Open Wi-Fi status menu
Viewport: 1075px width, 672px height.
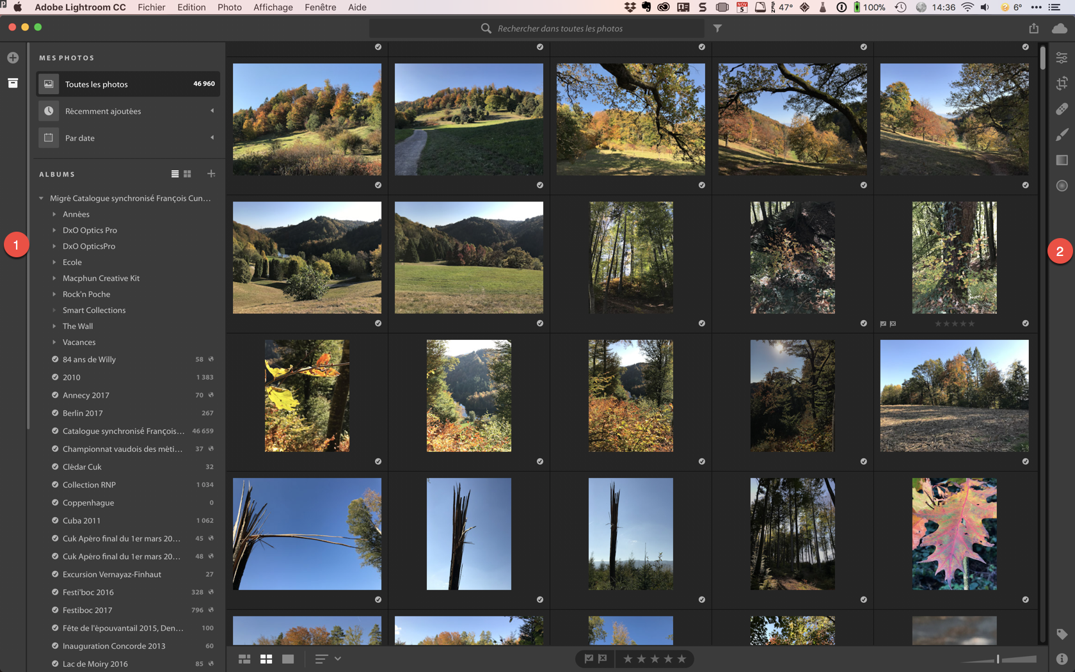click(x=967, y=7)
